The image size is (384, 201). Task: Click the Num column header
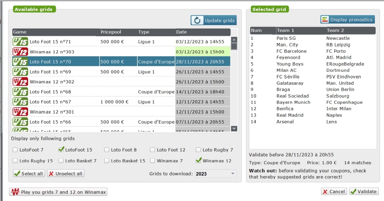coord(263,30)
